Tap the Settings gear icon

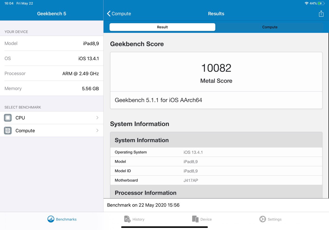point(263,219)
